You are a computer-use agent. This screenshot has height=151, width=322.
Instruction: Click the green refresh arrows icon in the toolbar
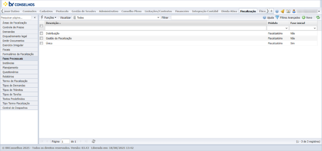pyautogui.click(x=318, y=17)
